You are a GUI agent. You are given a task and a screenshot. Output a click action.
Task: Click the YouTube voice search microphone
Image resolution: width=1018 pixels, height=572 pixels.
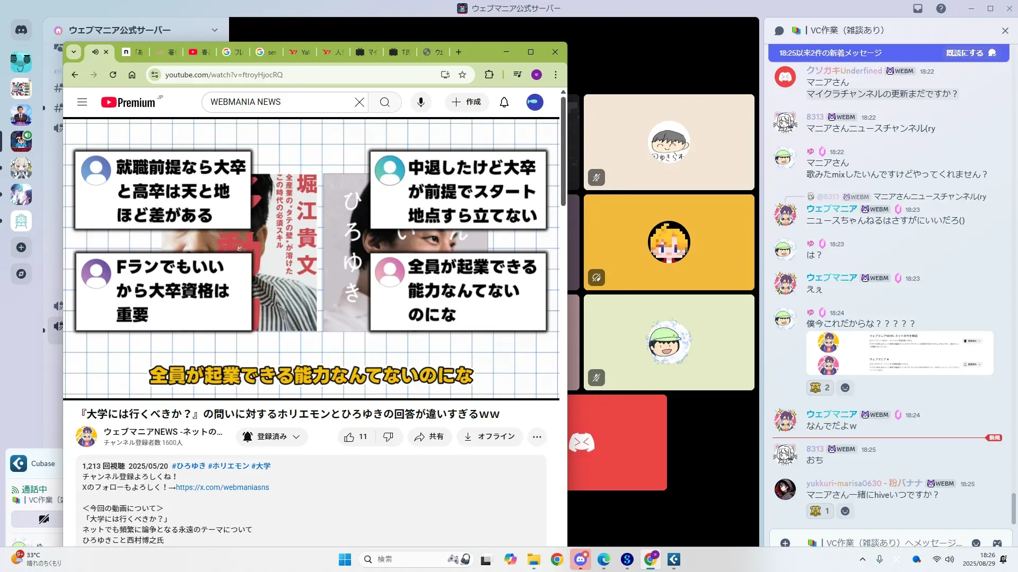coord(420,102)
